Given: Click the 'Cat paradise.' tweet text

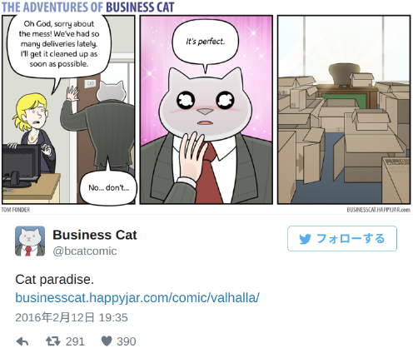Looking at the screenshot, I should (54, 280).
